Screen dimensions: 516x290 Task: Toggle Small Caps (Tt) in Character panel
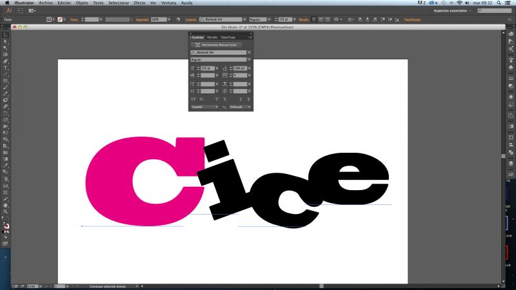coord(201,99)
